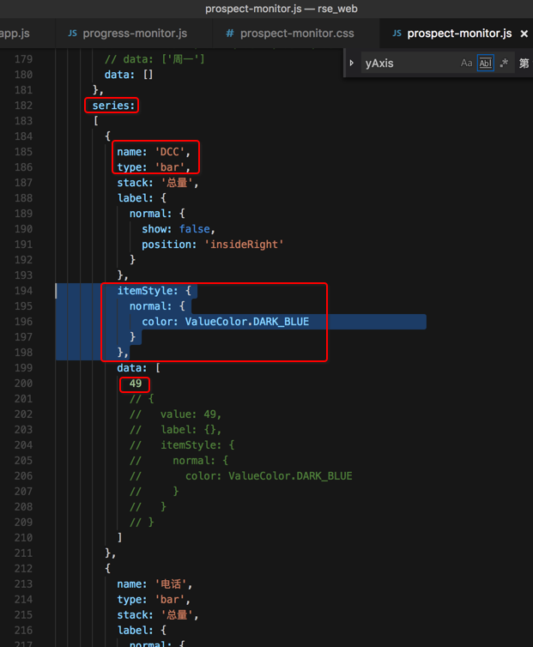Screen dimensions: 533x647
Task: Click the 'false' value on line 190
Action: [195, 229]
